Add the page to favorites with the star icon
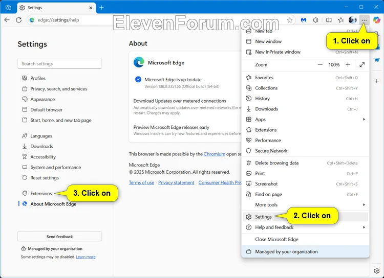The height and width of the screenshot is (278, 384). click(290, 20)
